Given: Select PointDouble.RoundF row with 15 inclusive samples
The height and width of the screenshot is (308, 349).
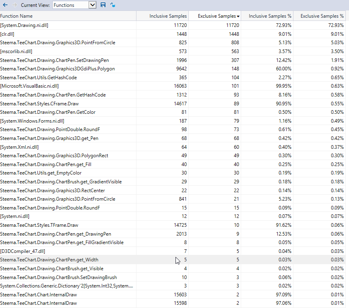Looking at the screenshot, I should tap(173, 208).
